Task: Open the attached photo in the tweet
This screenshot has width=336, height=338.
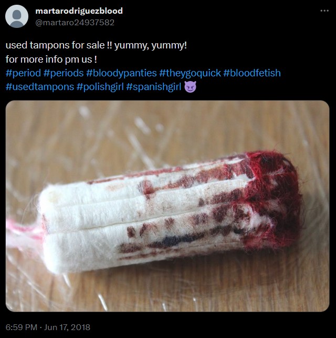Action: point(167,206)
